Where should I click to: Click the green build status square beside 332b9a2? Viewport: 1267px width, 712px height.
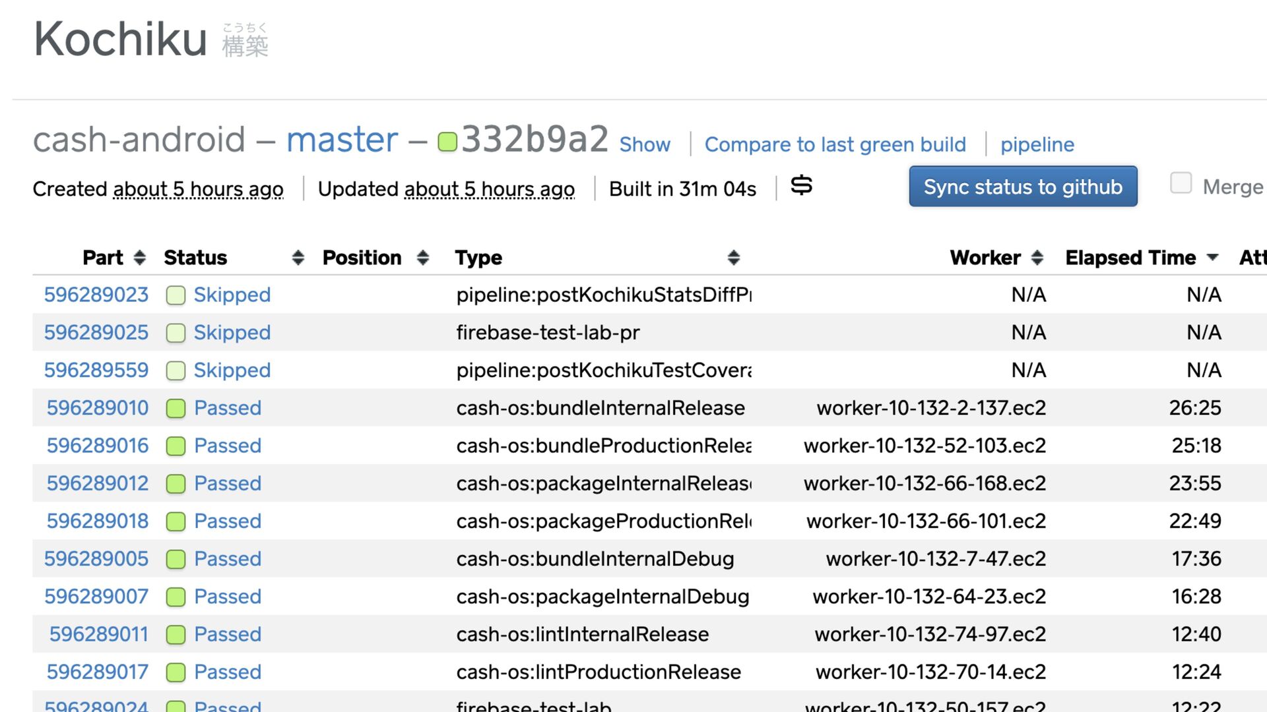tap(447, 142)
